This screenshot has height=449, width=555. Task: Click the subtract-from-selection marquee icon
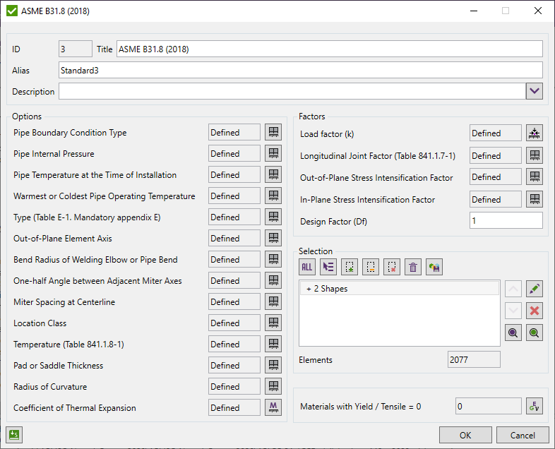392,267
